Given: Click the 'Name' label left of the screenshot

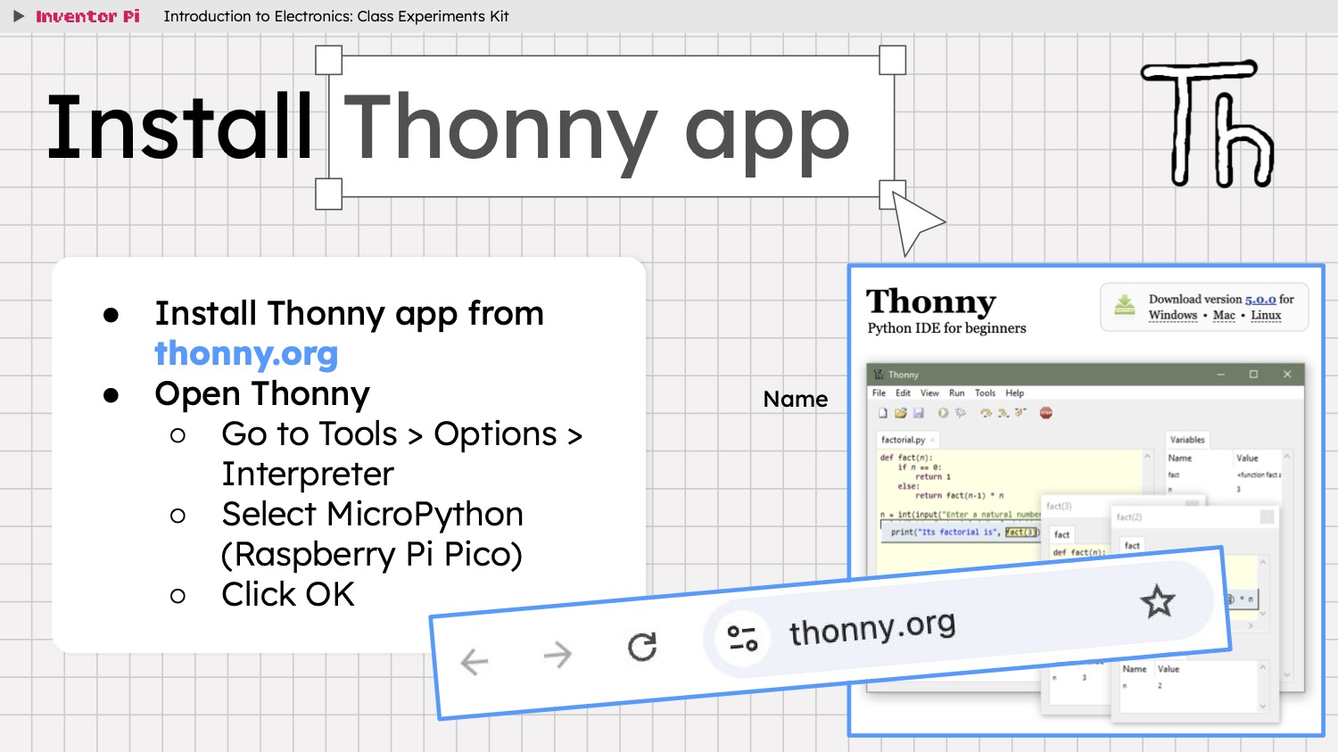Looking at the screenshot, I should (796, 399).
